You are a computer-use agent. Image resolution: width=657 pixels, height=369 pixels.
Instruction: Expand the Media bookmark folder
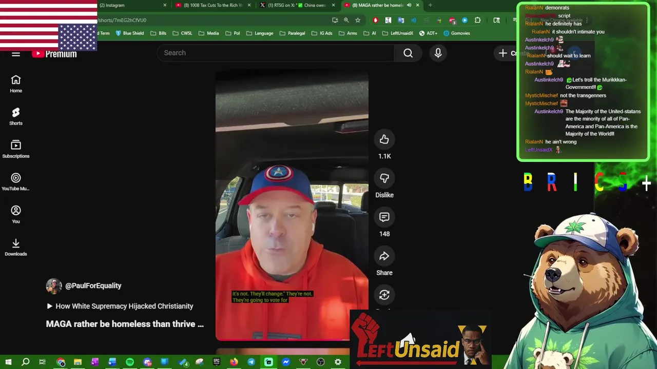pyautogui.click(x=209, y=33)
